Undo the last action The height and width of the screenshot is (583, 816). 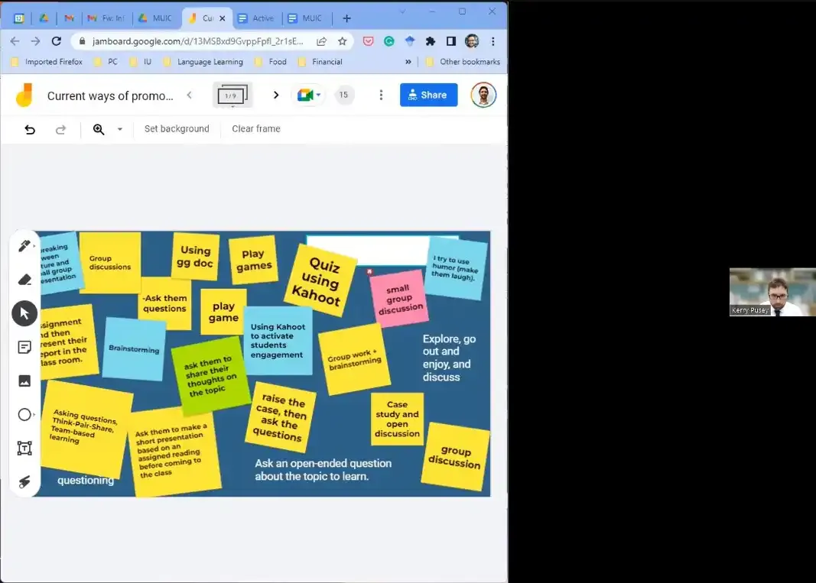[x=30, y=129]
